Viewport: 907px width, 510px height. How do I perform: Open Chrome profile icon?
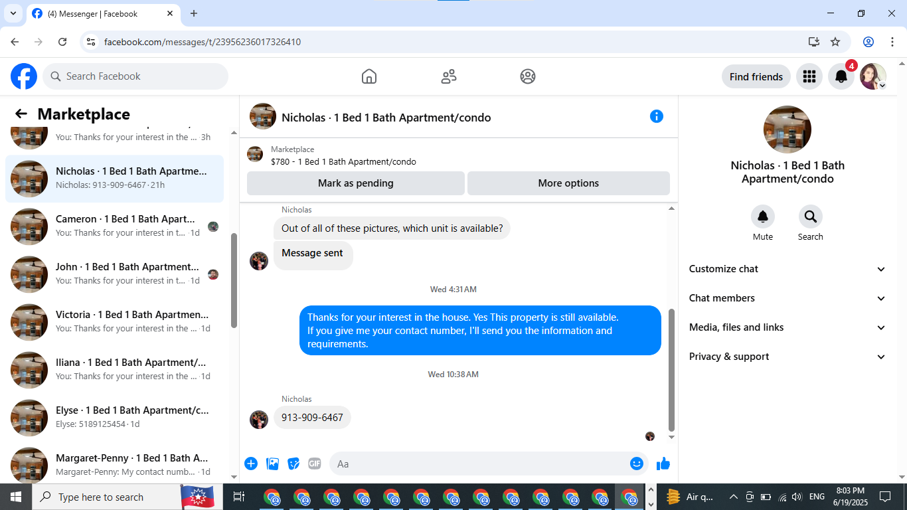coord(868,42)
